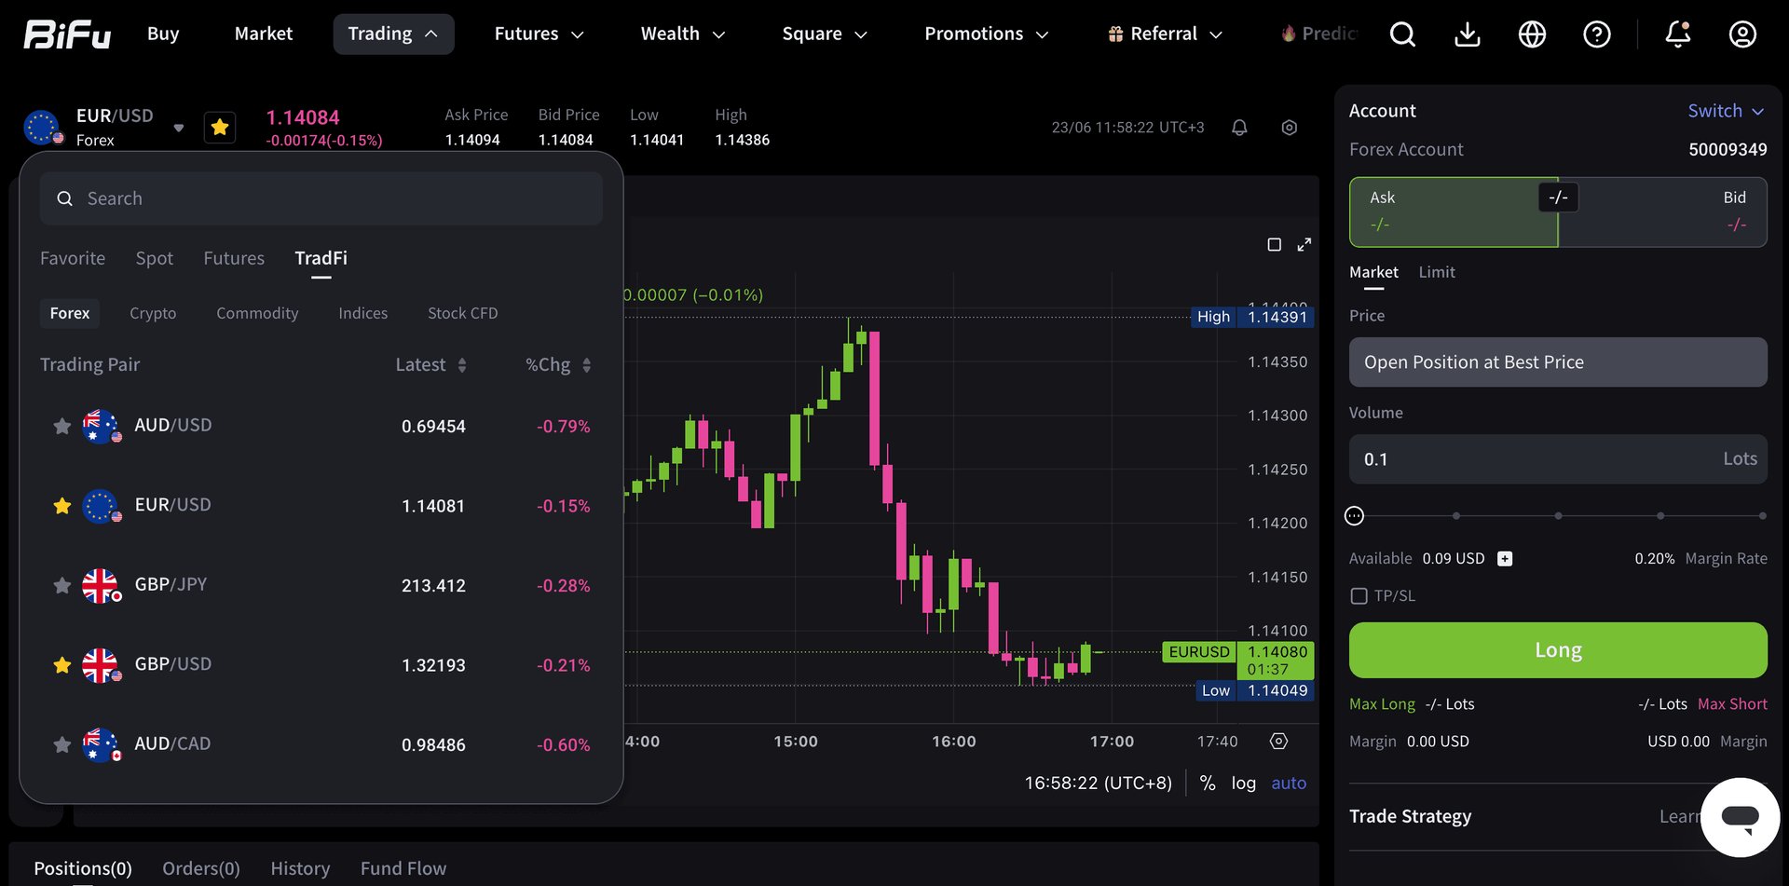Expand chart to fullscreen arrows icon

coord(1304,244)
